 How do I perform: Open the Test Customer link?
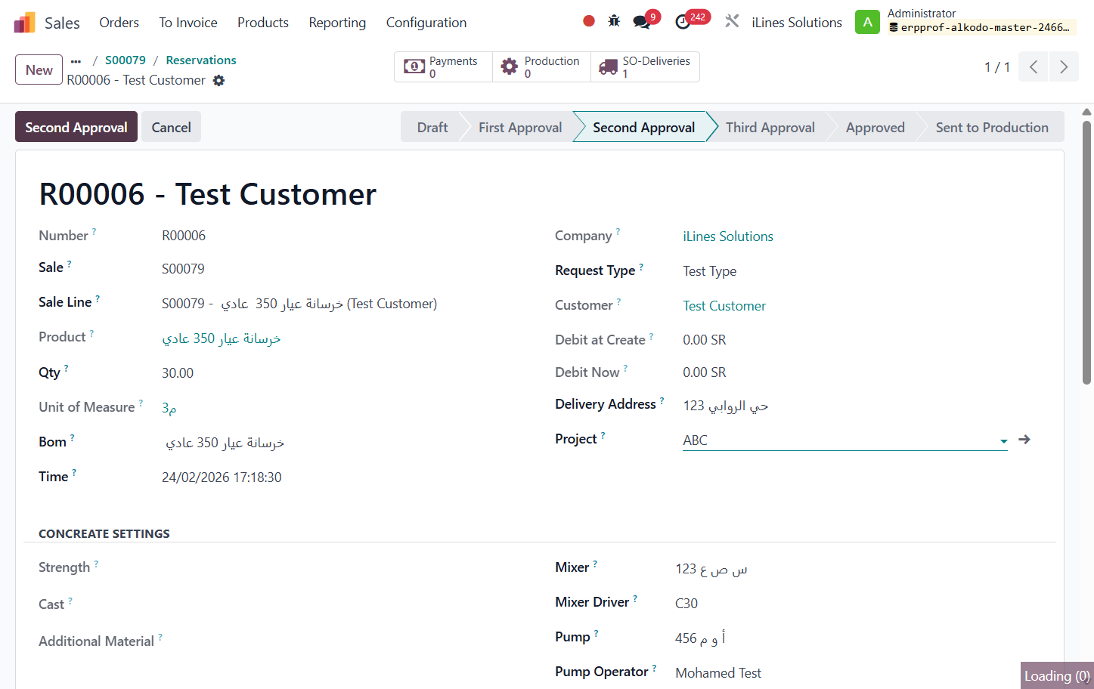724,306
